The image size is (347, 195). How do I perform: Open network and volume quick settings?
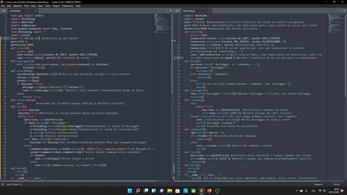(322, 191)
